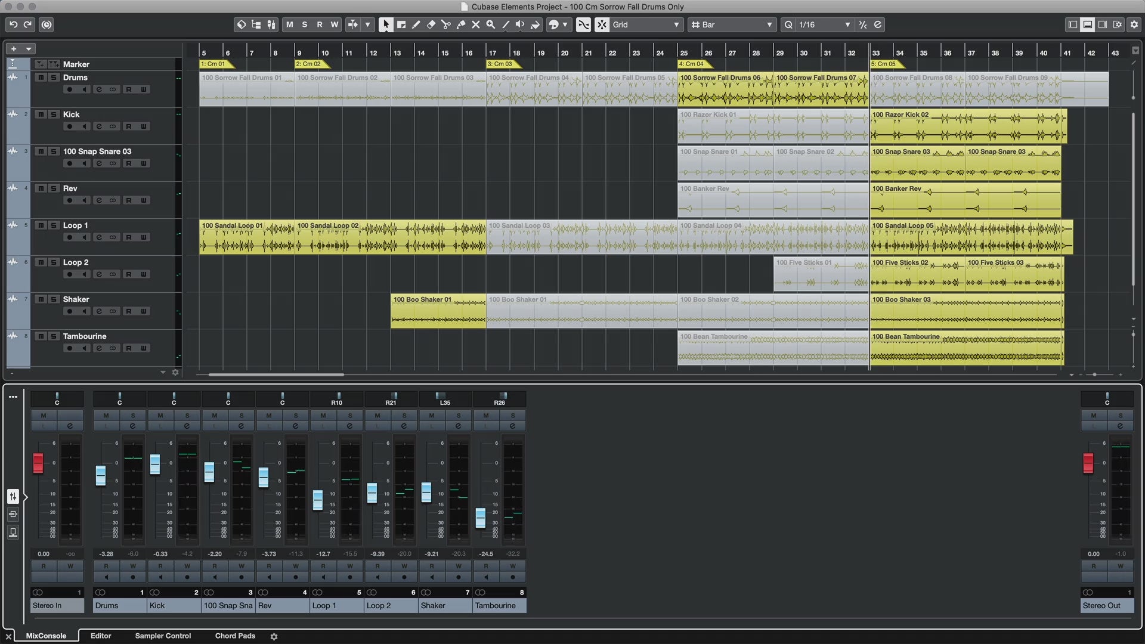Enable monitor on the Rev track
The height and width of the screenshot is (644, 1145).
pos(84,200)
